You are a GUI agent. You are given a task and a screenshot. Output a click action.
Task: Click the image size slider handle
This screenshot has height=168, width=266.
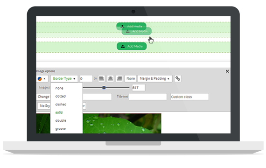pos(104,88)
